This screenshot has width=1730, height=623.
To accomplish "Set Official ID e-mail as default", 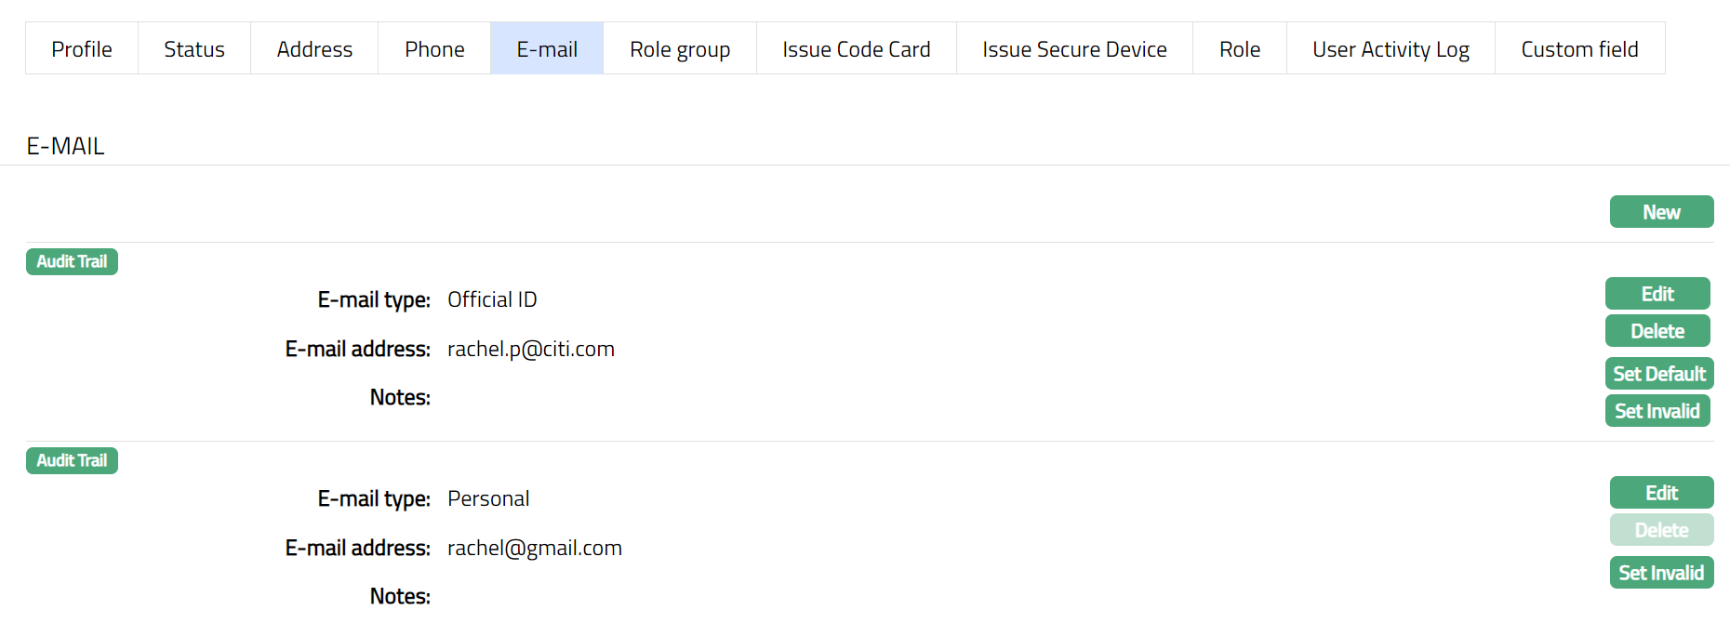I will click(x=1659, y=374).
